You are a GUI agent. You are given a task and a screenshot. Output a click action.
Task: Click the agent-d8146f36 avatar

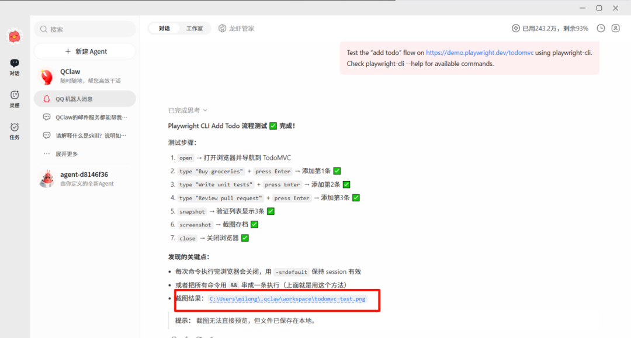(x=47, y=179)
